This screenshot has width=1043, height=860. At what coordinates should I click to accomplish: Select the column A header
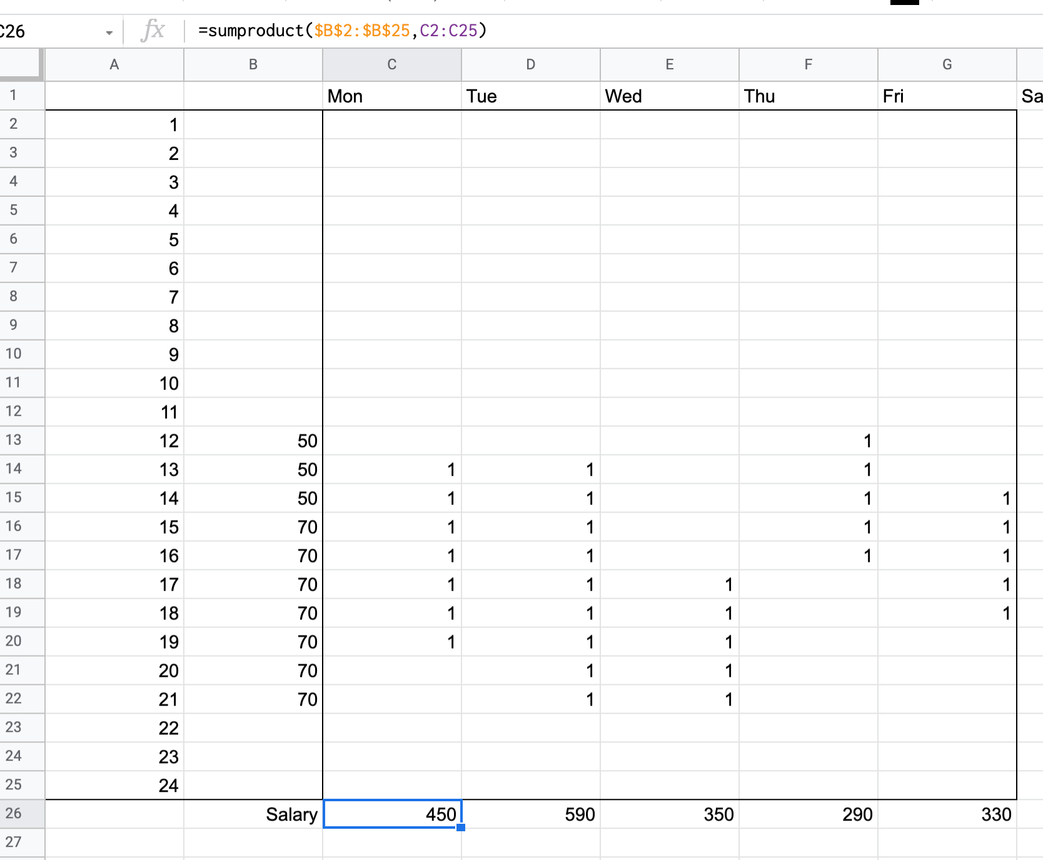coord(114,64)
